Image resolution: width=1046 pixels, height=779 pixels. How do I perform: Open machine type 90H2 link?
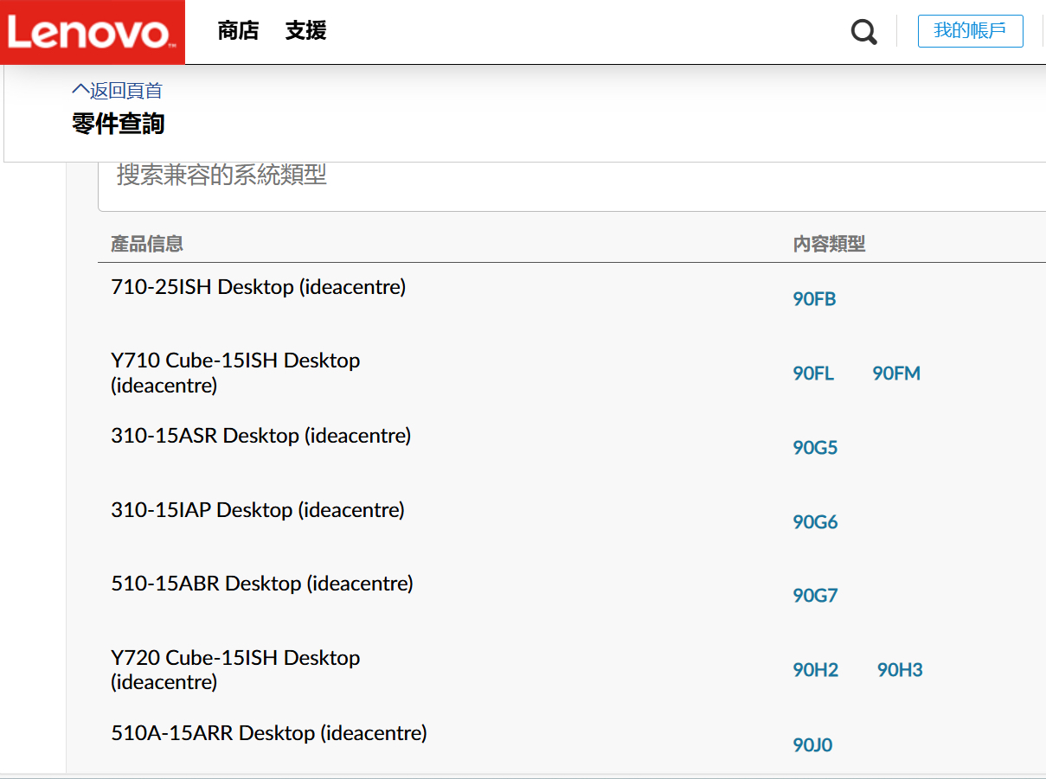814,669
